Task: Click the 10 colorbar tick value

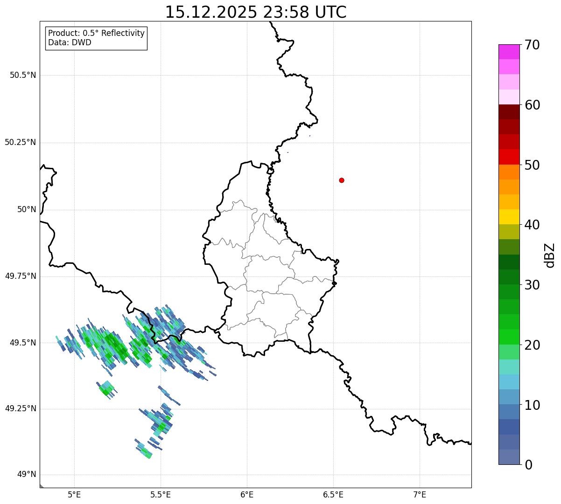Action: click(532, 405)
